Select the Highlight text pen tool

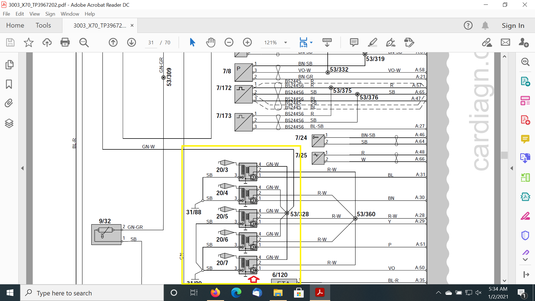coord(372,42)
